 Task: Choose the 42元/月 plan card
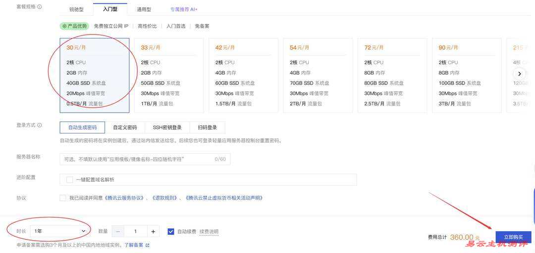243,75
